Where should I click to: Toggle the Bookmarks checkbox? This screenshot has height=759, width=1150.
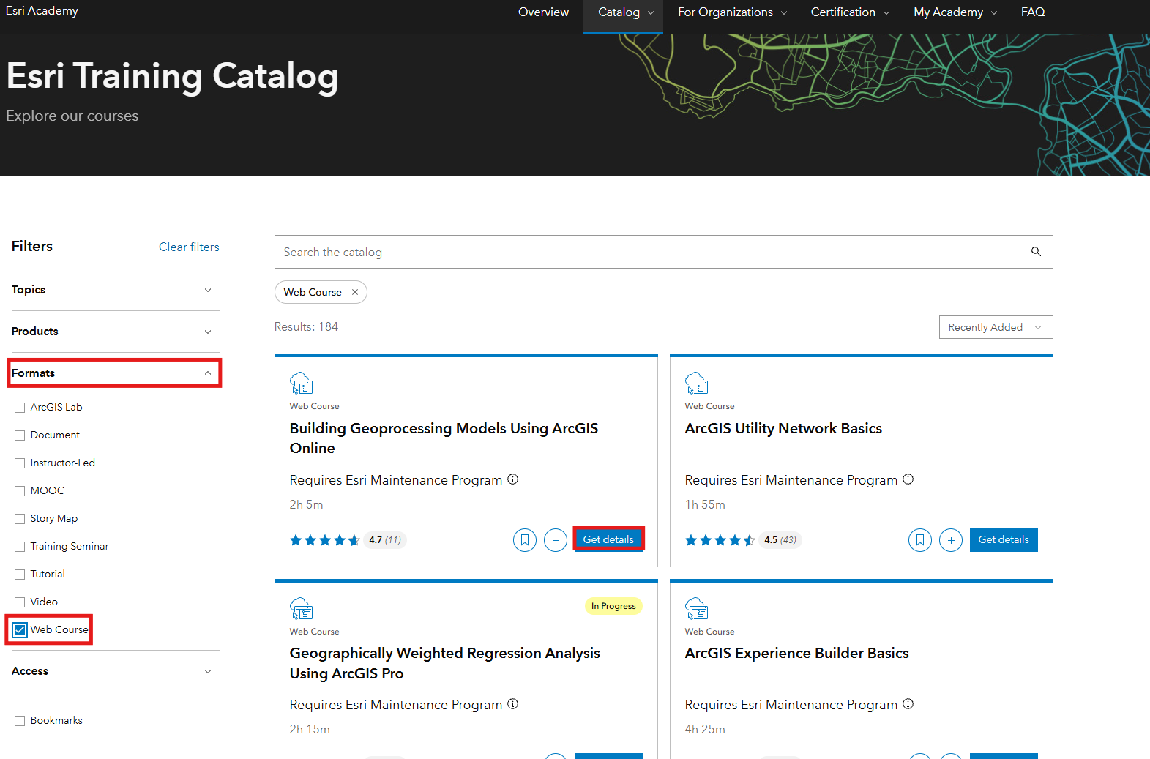click(x=20, y=721)
